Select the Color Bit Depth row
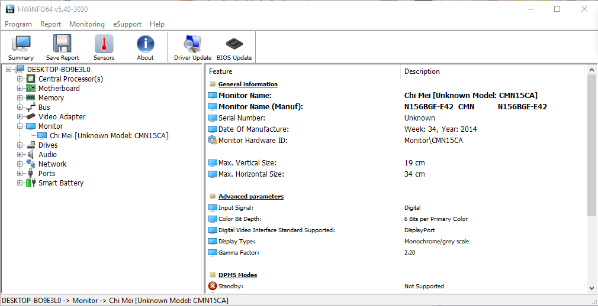 [x=395, y=219]
